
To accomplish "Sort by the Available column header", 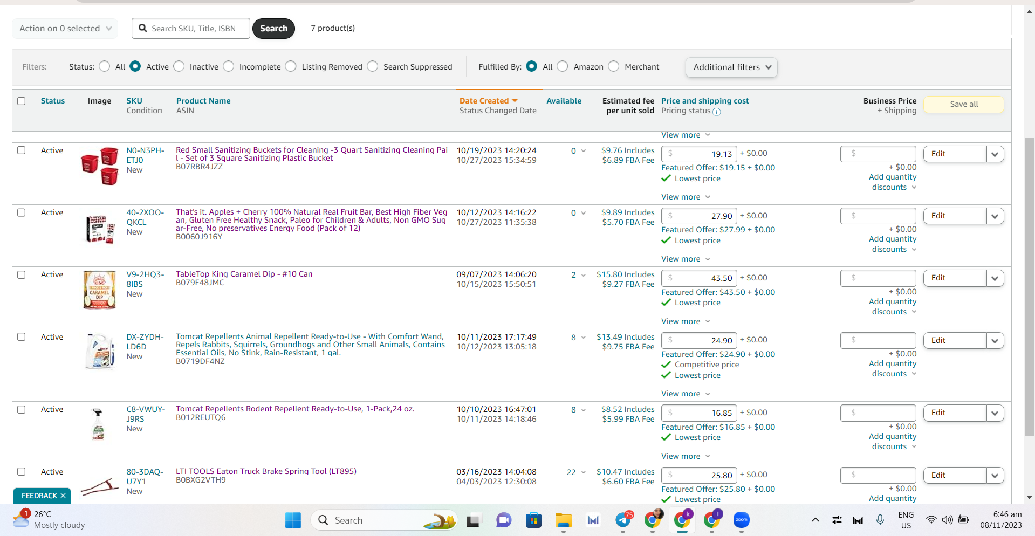I will coord(564,101).
